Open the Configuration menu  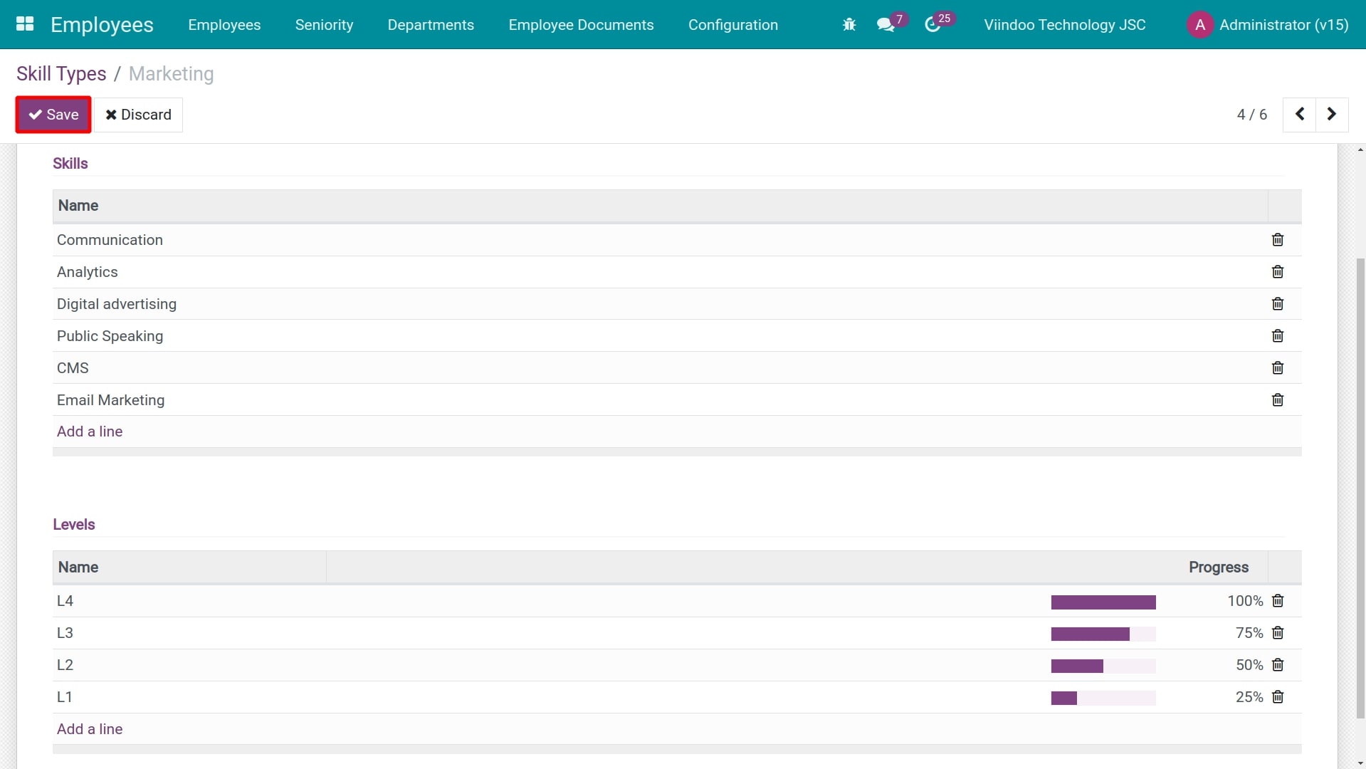click(x=732, y=25)
